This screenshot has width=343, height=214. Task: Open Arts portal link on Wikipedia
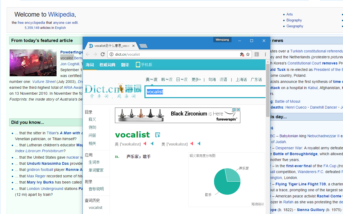point(290,14)
